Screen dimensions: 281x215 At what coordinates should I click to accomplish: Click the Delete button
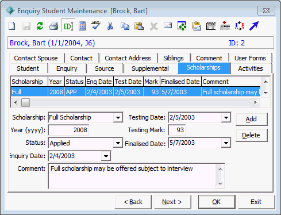(251, 135)
